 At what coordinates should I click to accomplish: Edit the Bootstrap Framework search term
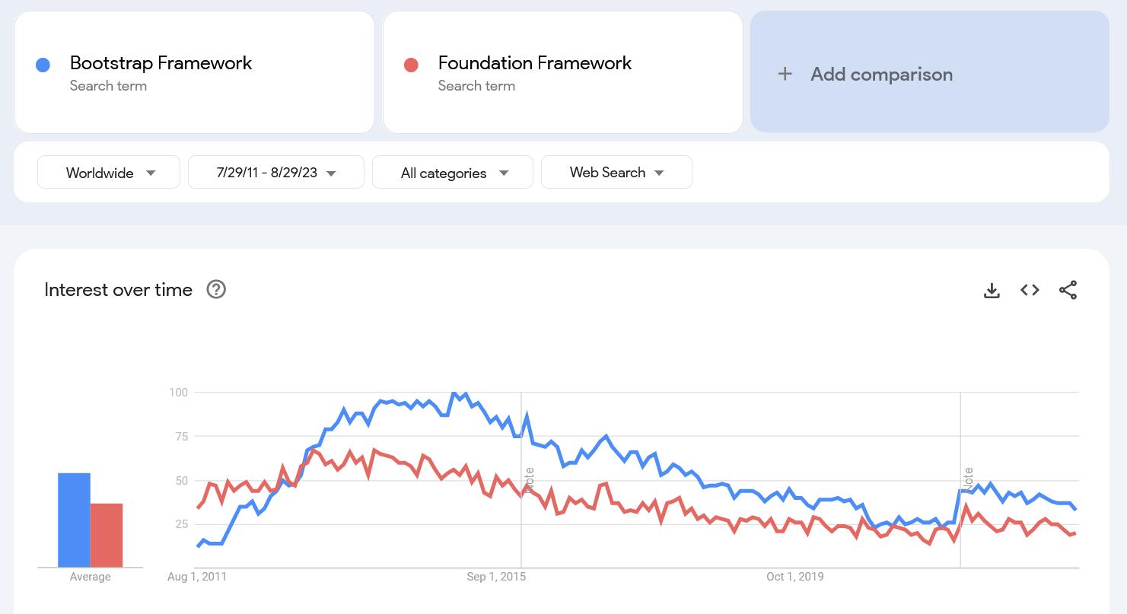click(x=161, y=63)
